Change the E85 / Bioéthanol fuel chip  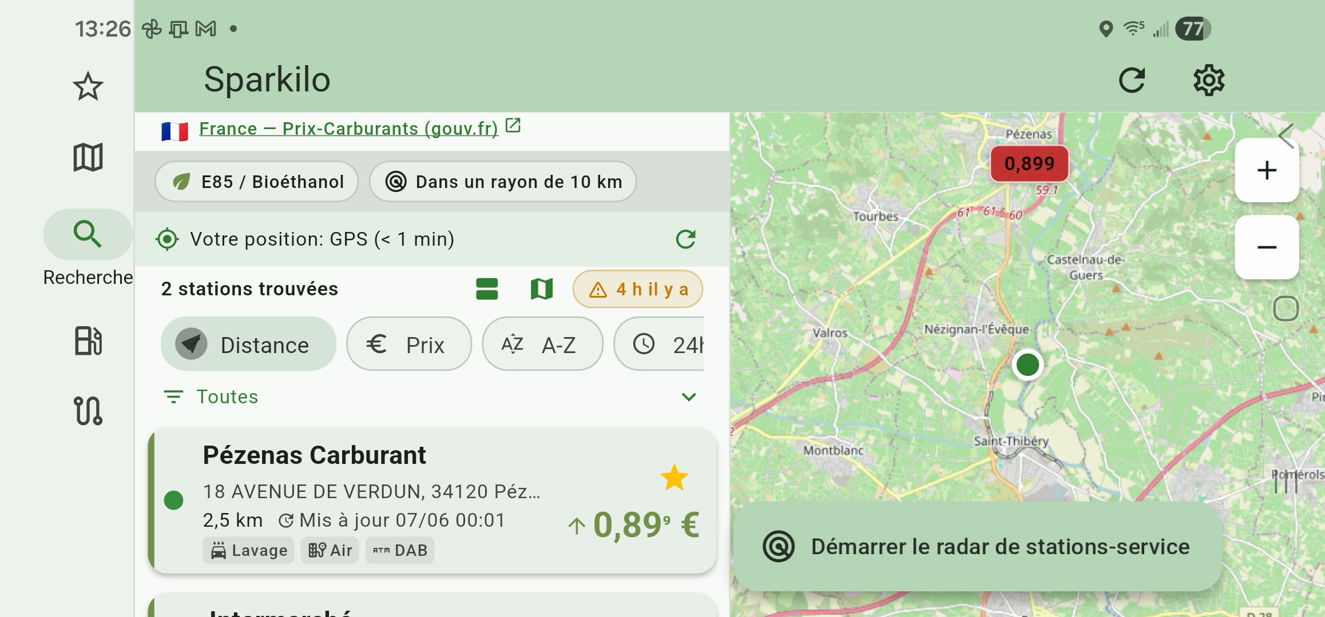(257, 182)
